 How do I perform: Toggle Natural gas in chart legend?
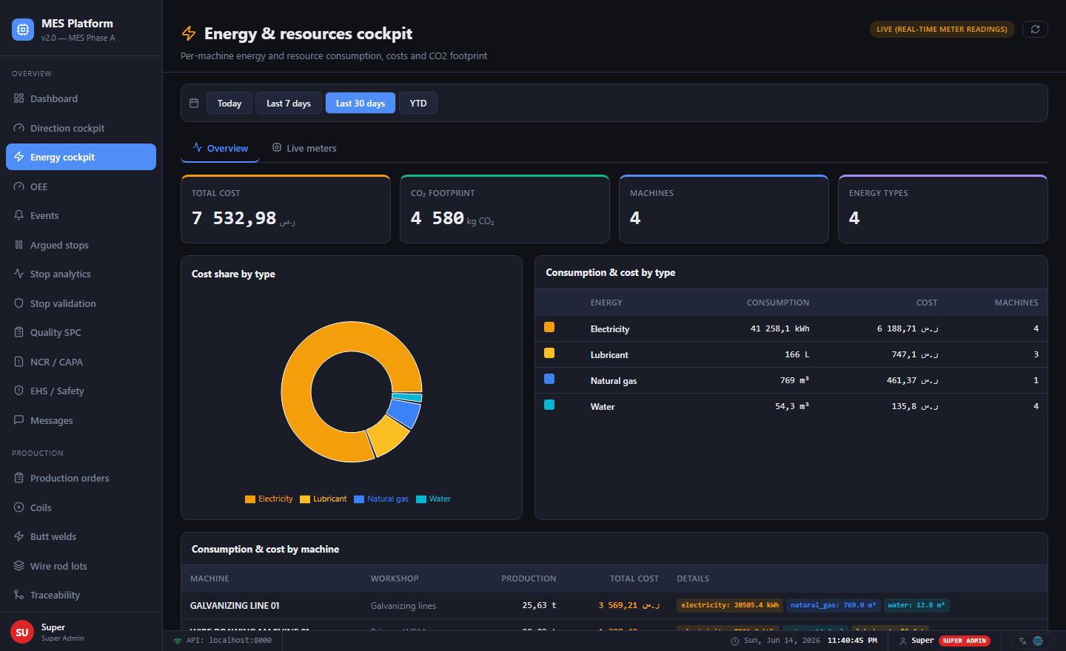point(381,499)
